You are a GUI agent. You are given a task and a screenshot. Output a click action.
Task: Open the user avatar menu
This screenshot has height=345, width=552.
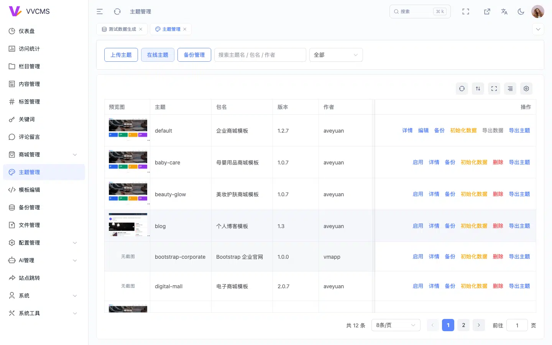538,11
